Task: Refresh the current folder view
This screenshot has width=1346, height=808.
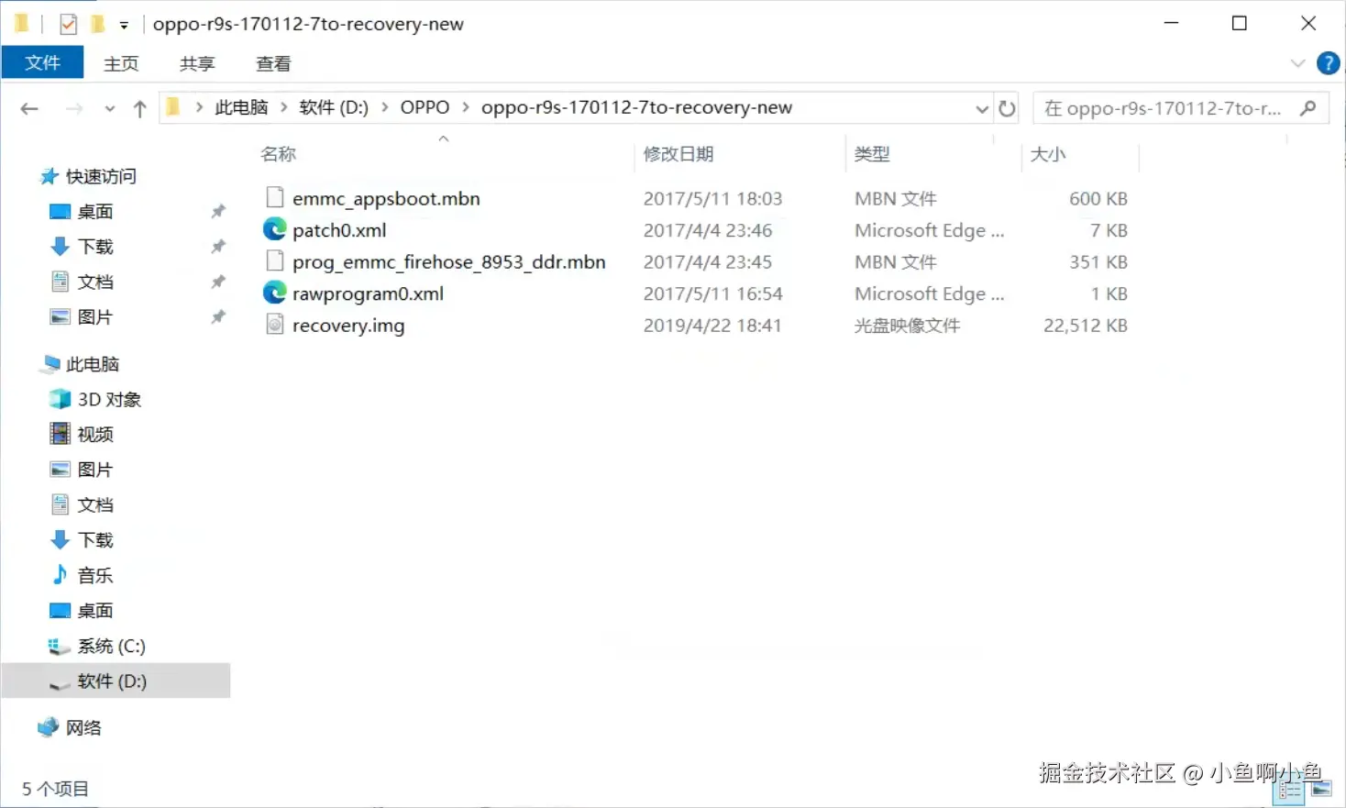Action: pos(1007,108)
